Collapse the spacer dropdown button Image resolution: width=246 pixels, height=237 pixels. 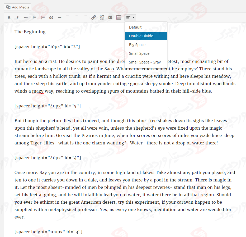[x=130, y=18]
